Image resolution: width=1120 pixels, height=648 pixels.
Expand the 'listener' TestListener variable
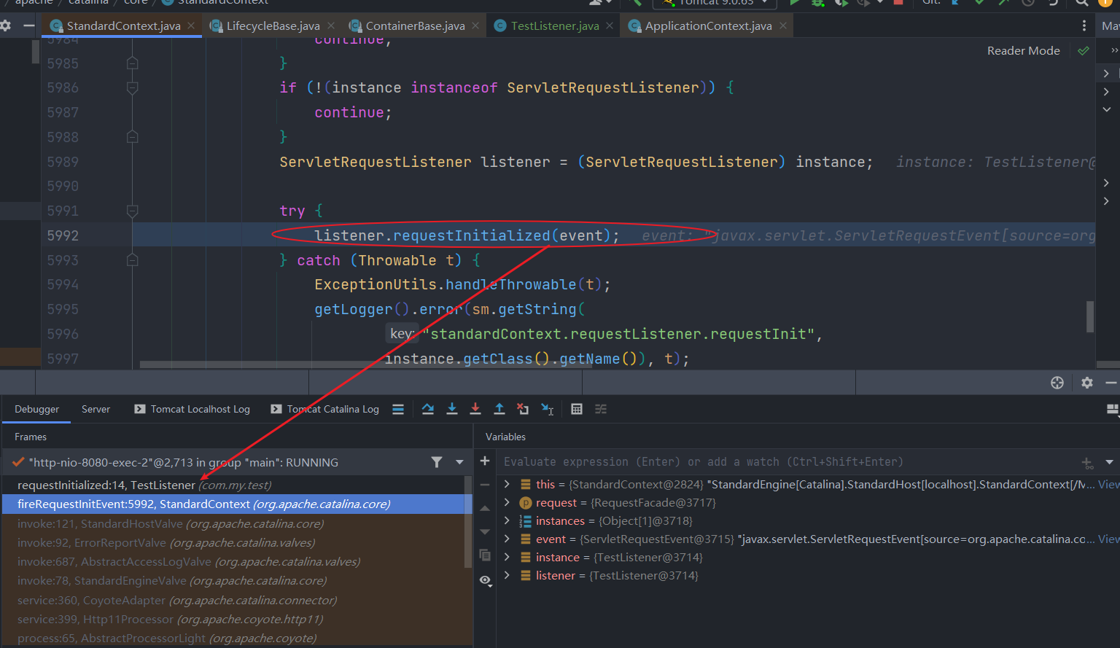[x=507, y=575]
